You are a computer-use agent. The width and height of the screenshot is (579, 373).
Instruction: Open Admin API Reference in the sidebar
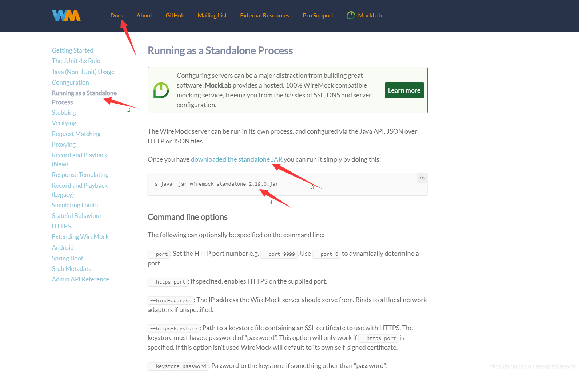click(x=80, y=279)
